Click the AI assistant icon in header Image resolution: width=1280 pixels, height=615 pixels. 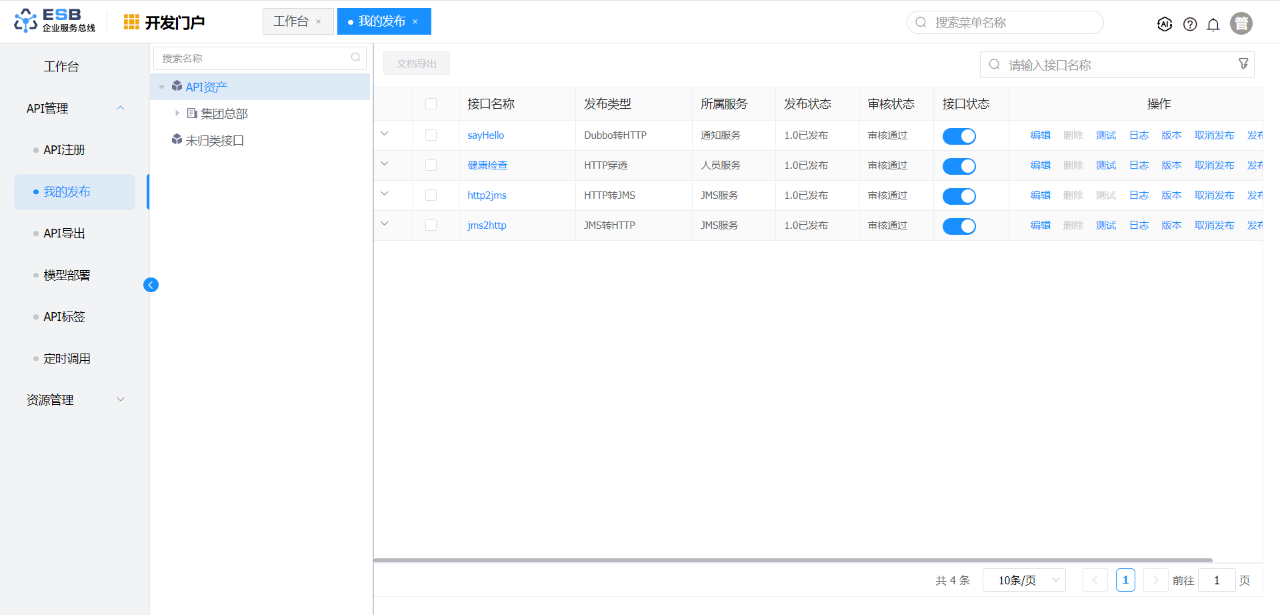[x=1164, y=24]
